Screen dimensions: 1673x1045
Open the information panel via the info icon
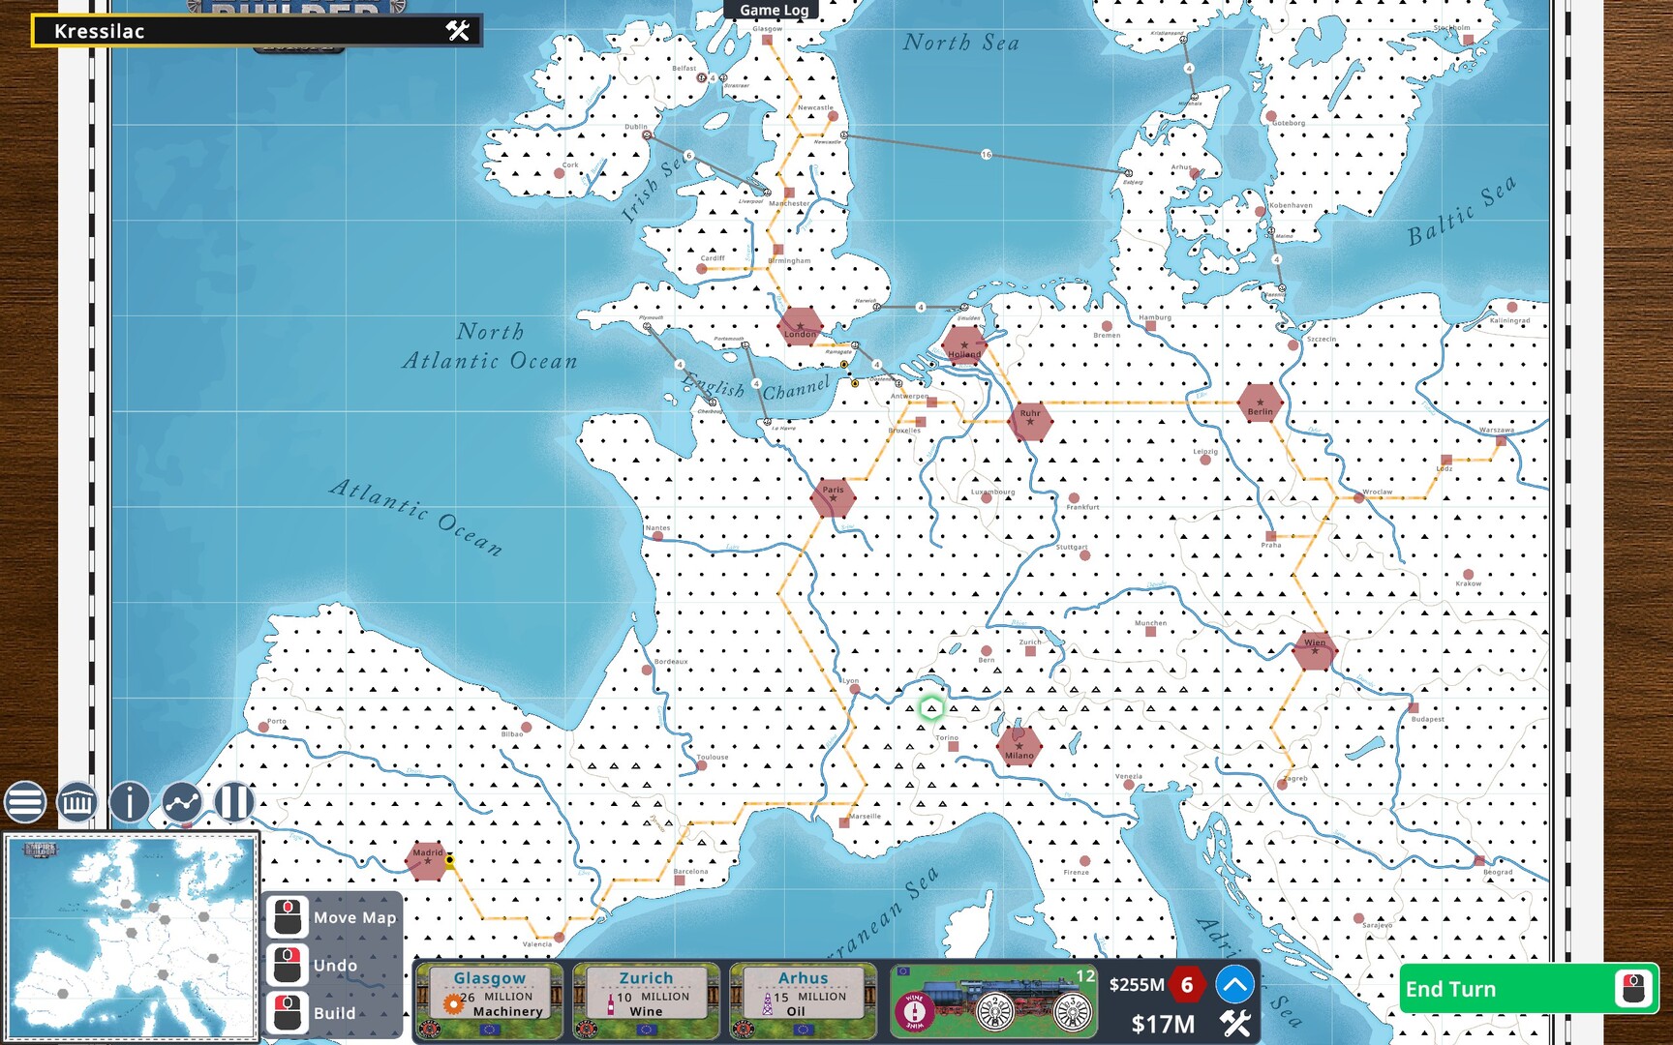[129, 801]
